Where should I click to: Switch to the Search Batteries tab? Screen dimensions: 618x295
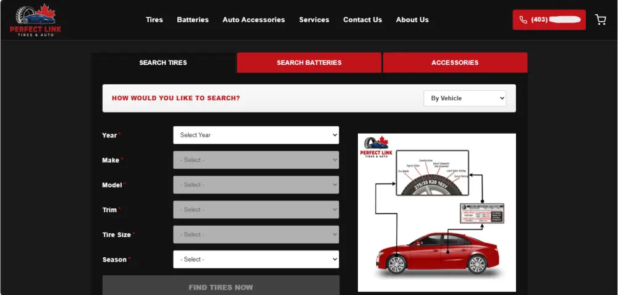point(309,62)
